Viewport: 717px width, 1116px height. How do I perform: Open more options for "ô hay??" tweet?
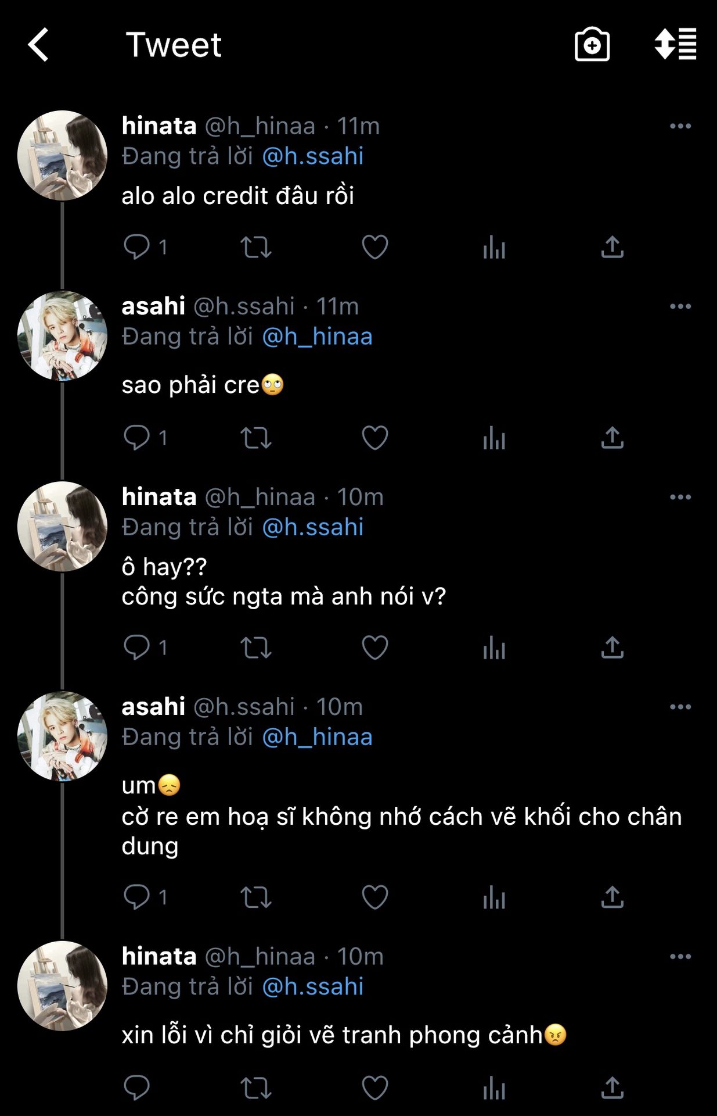point(680,497)
